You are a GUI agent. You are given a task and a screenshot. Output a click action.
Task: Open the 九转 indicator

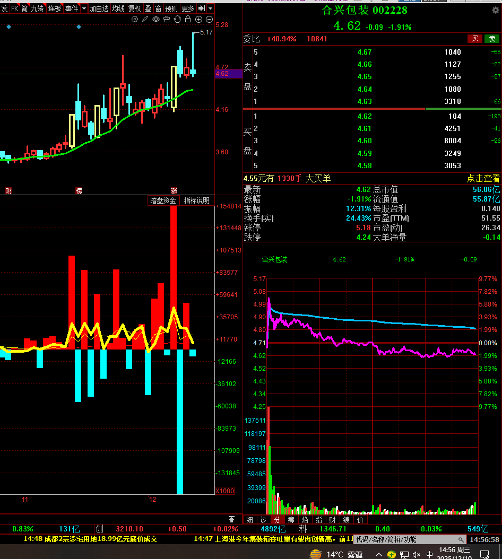[x=37, y=8]
